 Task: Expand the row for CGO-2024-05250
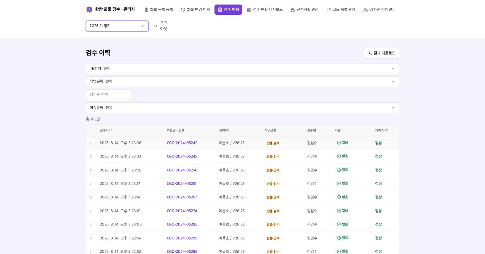click(91, 170)
